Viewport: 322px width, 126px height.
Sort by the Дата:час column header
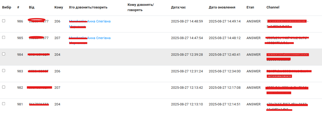[178, 7]
